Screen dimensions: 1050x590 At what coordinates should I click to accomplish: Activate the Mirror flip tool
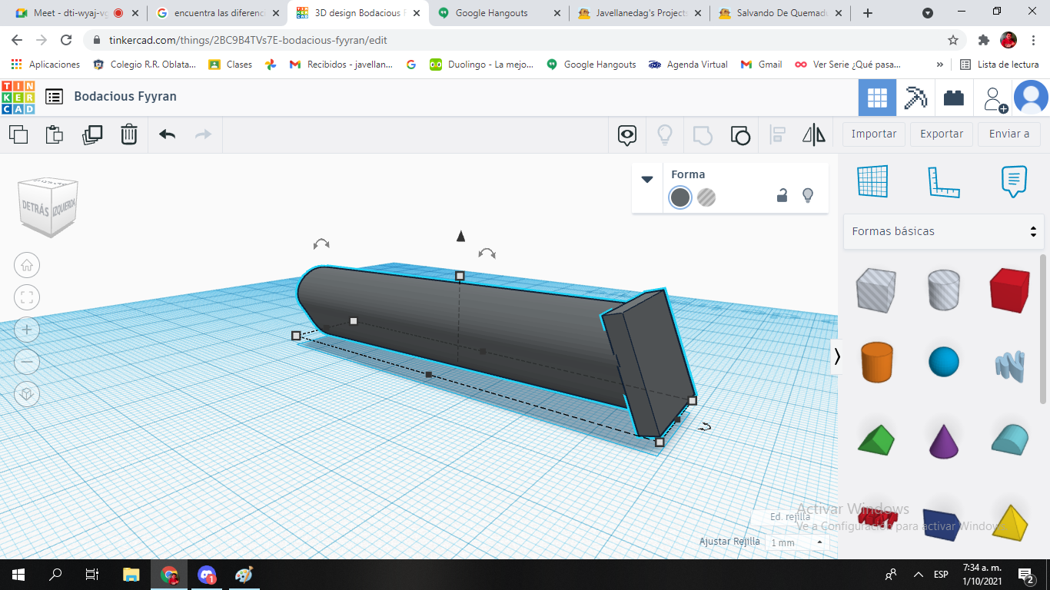pos(814,135)
